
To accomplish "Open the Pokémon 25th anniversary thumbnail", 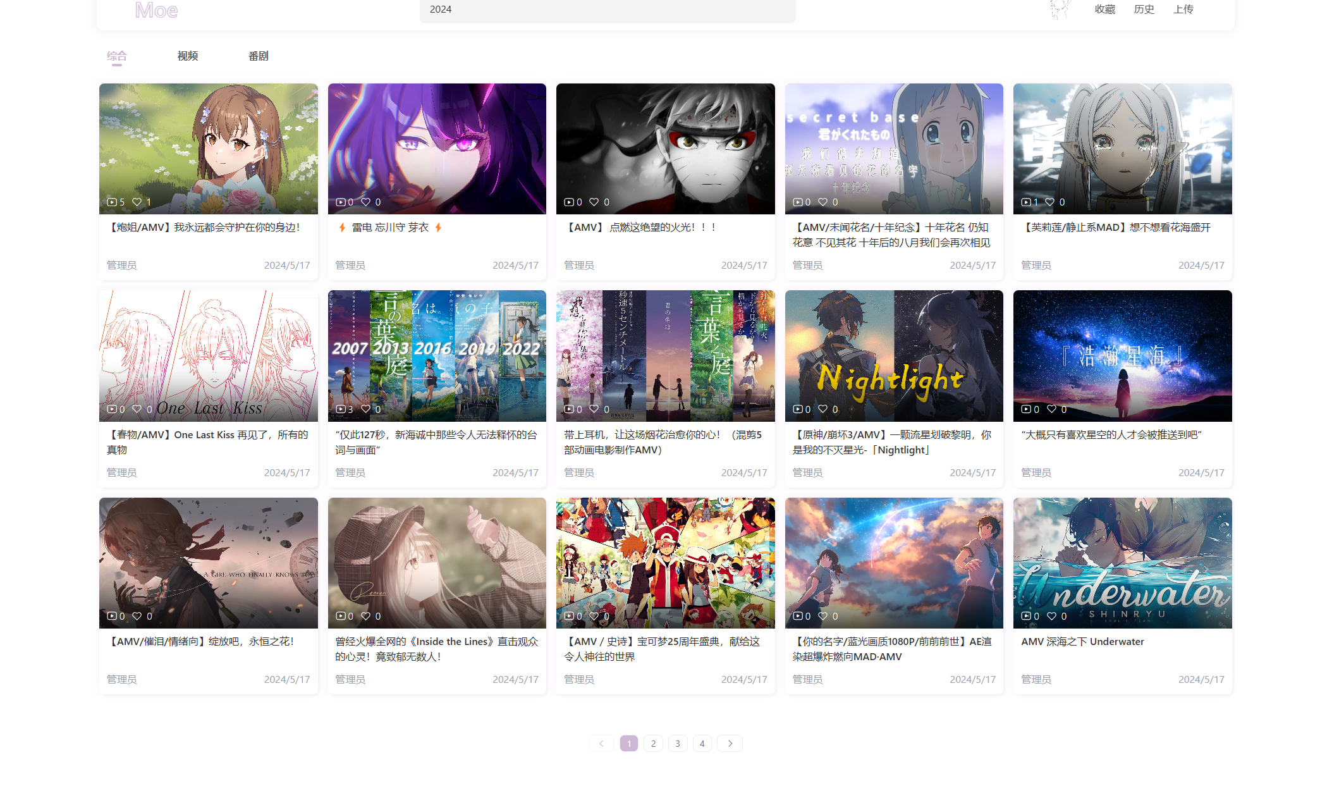I will point(666,563).
